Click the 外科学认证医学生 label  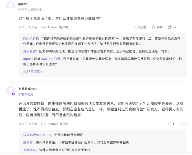pos(30,10)
